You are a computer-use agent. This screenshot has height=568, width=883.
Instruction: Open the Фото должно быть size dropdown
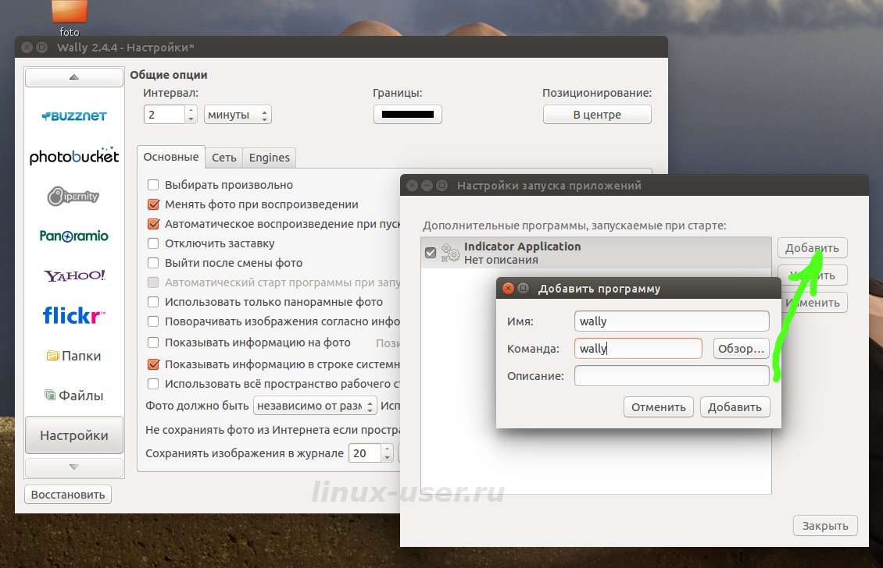pyautogui.click(x=315, y=406)
